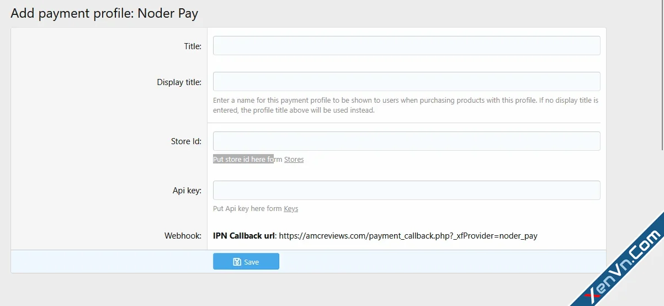
Task: Click the display title explanation text
Action: 406,105
